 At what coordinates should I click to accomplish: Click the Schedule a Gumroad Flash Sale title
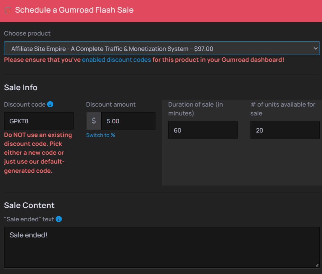coord(74,10)
